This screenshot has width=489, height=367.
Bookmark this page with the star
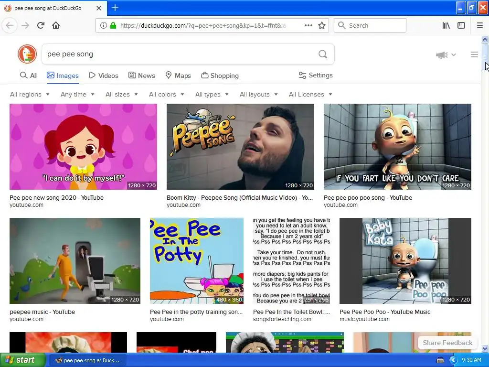pos(322,25)
